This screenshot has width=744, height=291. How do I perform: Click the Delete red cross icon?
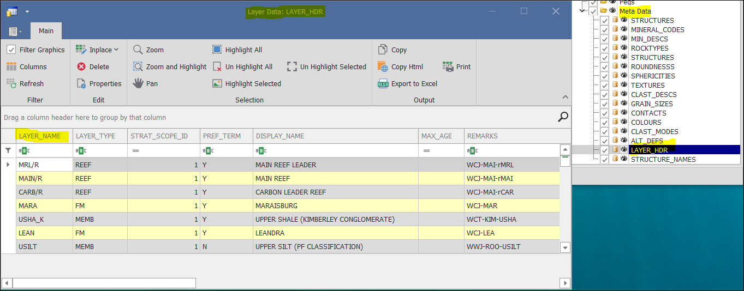81,66
